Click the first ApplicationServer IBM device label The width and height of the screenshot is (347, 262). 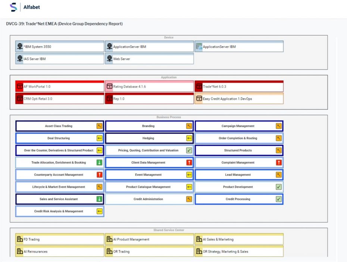tap(130, 47)
